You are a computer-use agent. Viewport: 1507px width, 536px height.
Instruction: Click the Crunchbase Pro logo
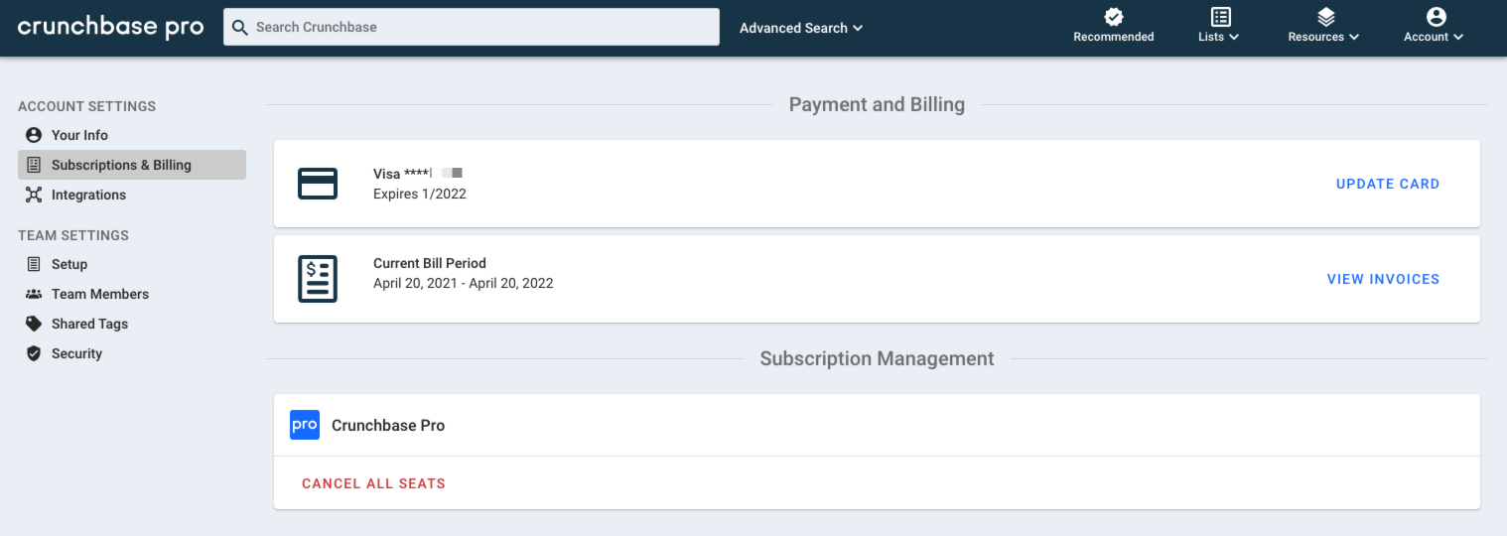point(111,27)
